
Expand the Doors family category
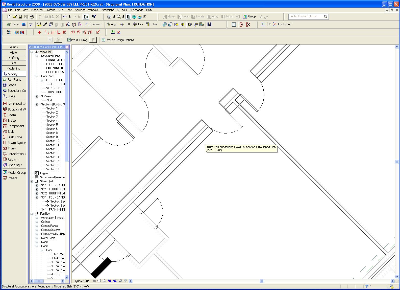click(x=37, y=242)
